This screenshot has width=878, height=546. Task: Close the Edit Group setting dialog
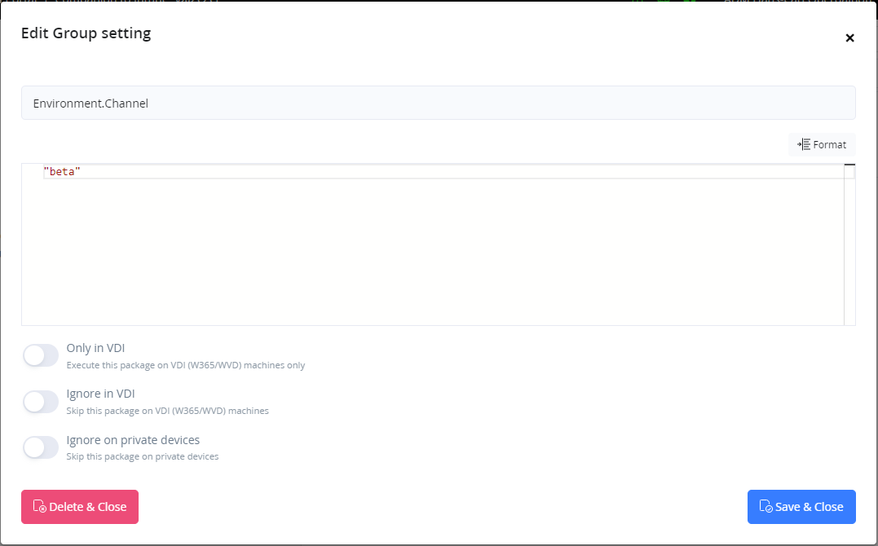(x=849, y=37)
